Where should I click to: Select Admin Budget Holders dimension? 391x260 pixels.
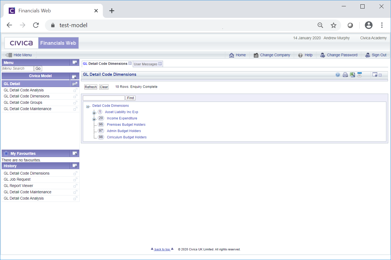point(124,131)
